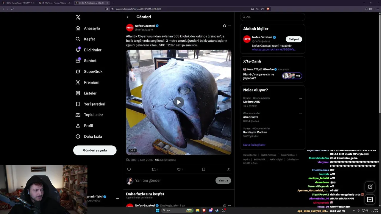Open Brave browser from the taskbar

204,210
